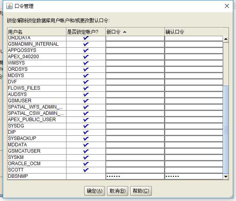Click new password field for WMSYS
The height and width of the screenshot is (201, 236).
tap(135, 63)
